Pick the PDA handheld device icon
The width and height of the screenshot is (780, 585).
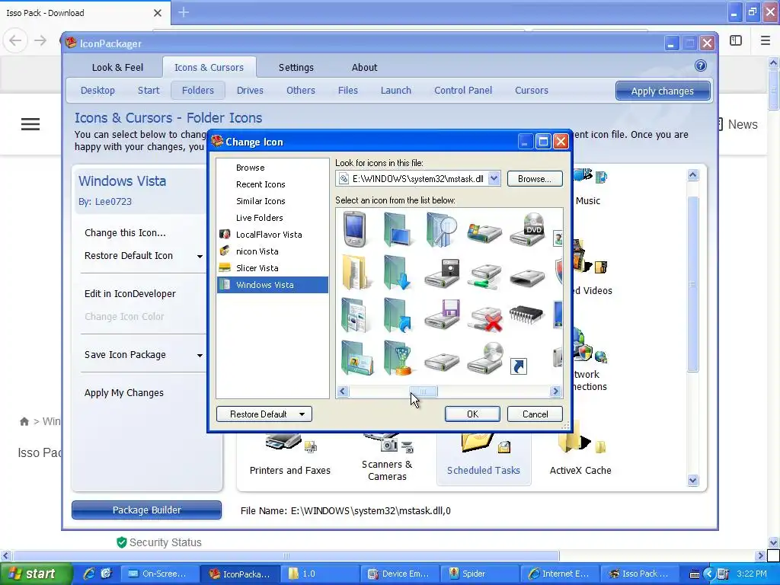point(355,229)
